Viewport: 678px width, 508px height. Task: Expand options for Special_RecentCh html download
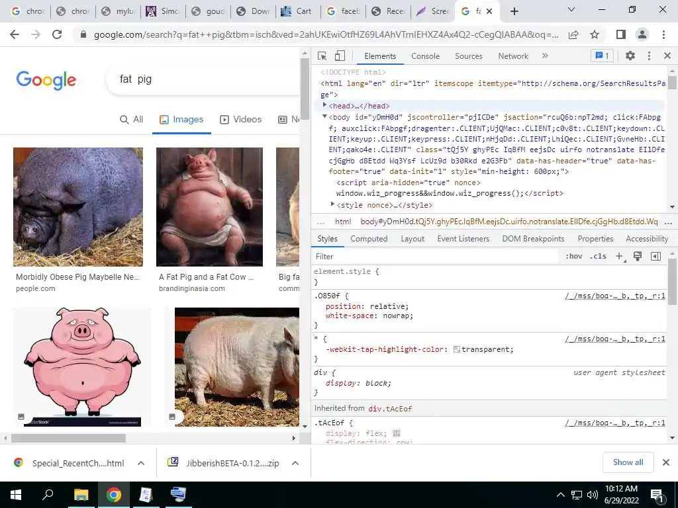pos(140,463)
